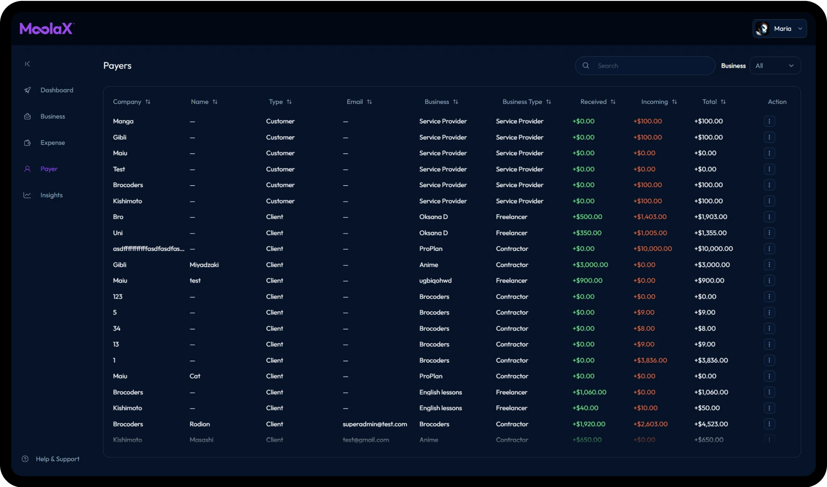Click the ugbiqohwd business cell

click(x=435, y=281)
